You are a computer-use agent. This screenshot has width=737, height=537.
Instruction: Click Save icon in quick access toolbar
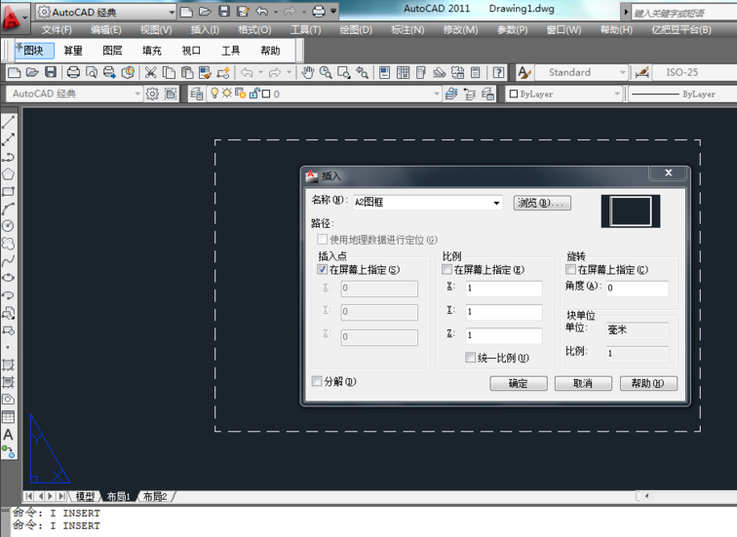[x=224, y=12]
